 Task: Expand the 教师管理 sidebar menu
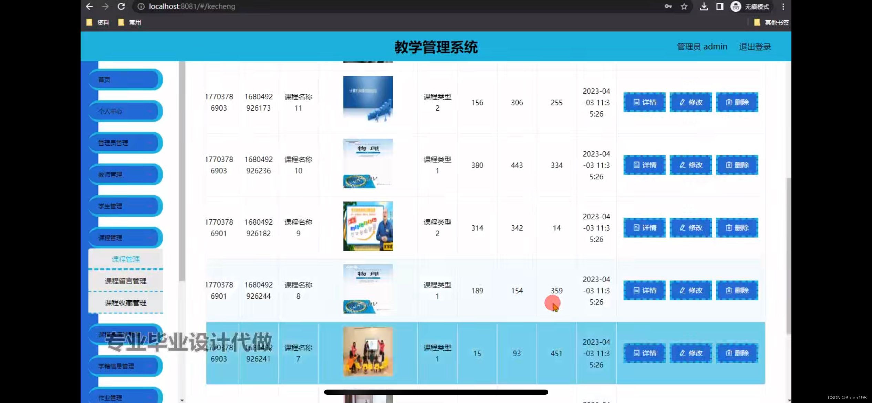[x=126, y=175]
